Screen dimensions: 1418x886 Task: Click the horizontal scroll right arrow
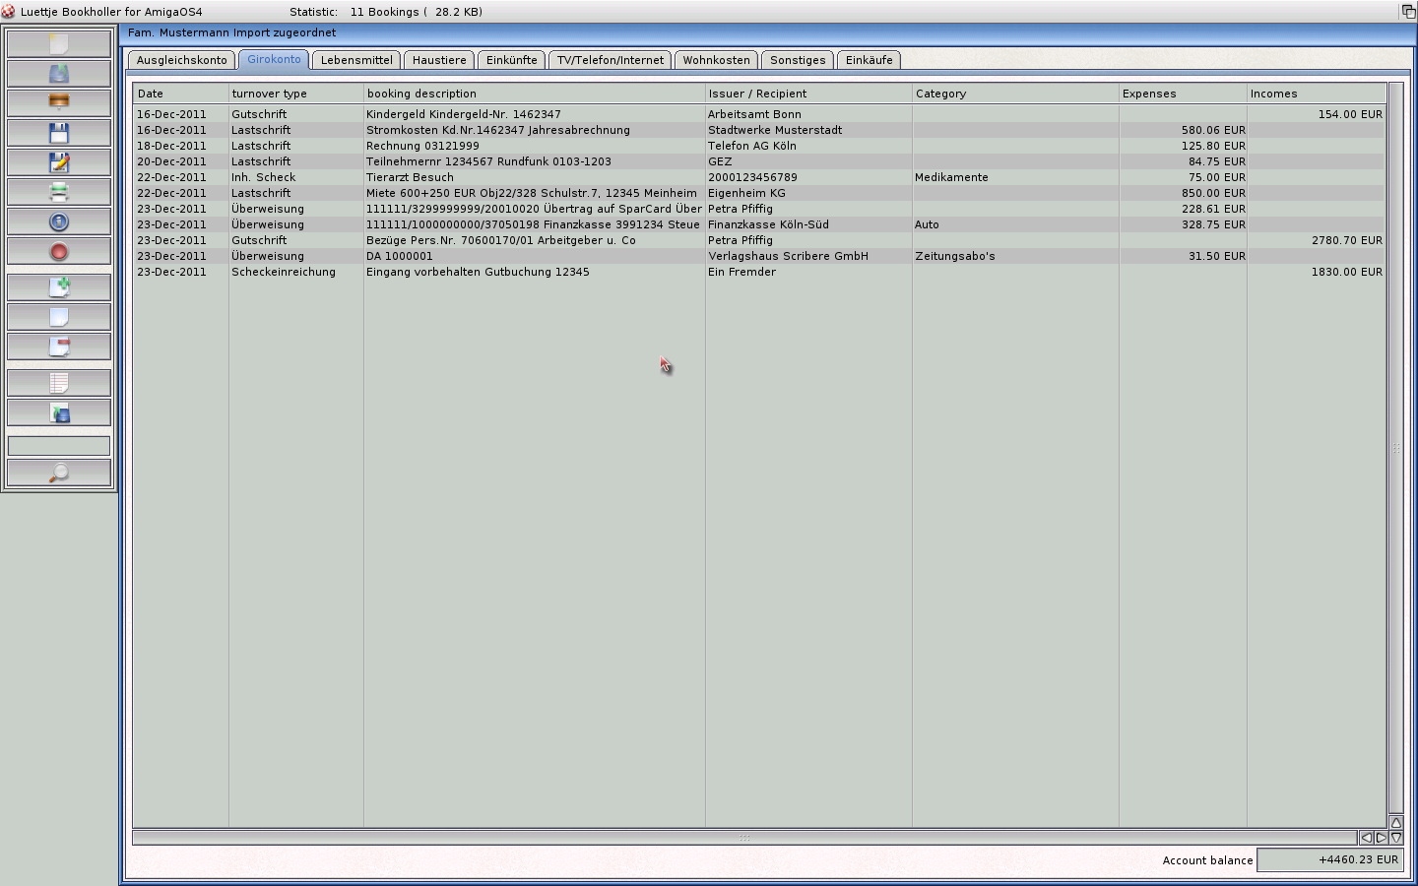pos(1381,838)
